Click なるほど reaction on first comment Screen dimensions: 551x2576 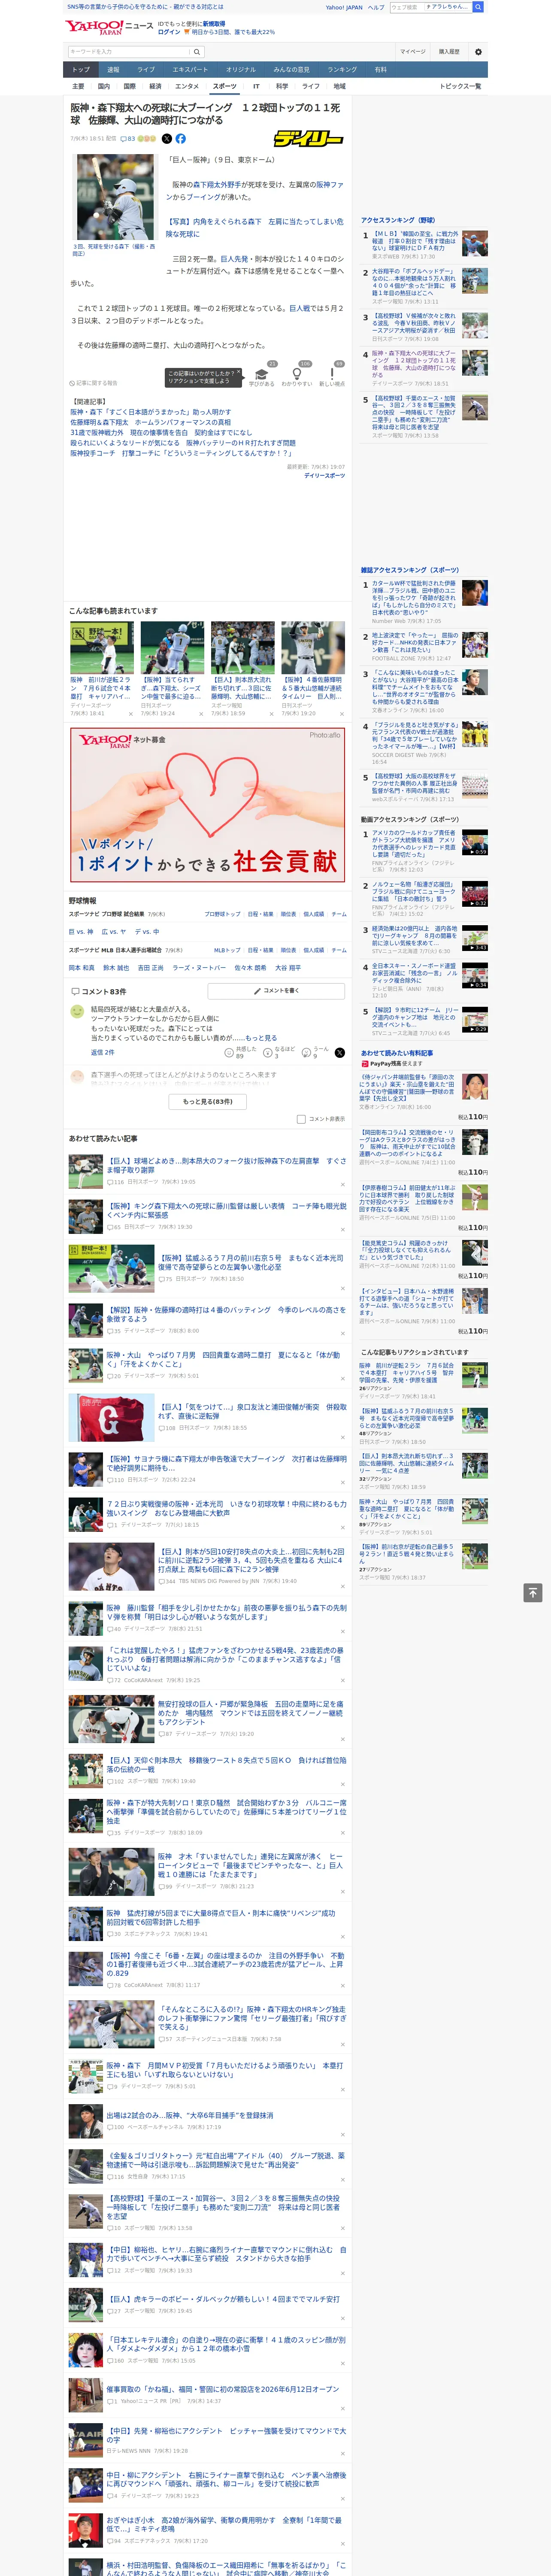click(x=279, y=1053)
